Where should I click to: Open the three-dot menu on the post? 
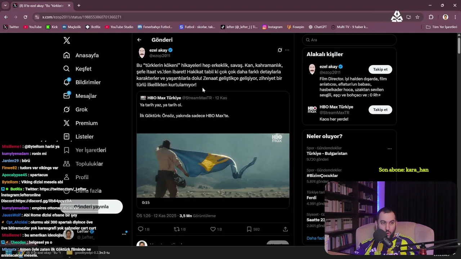(x=287, y=50)
